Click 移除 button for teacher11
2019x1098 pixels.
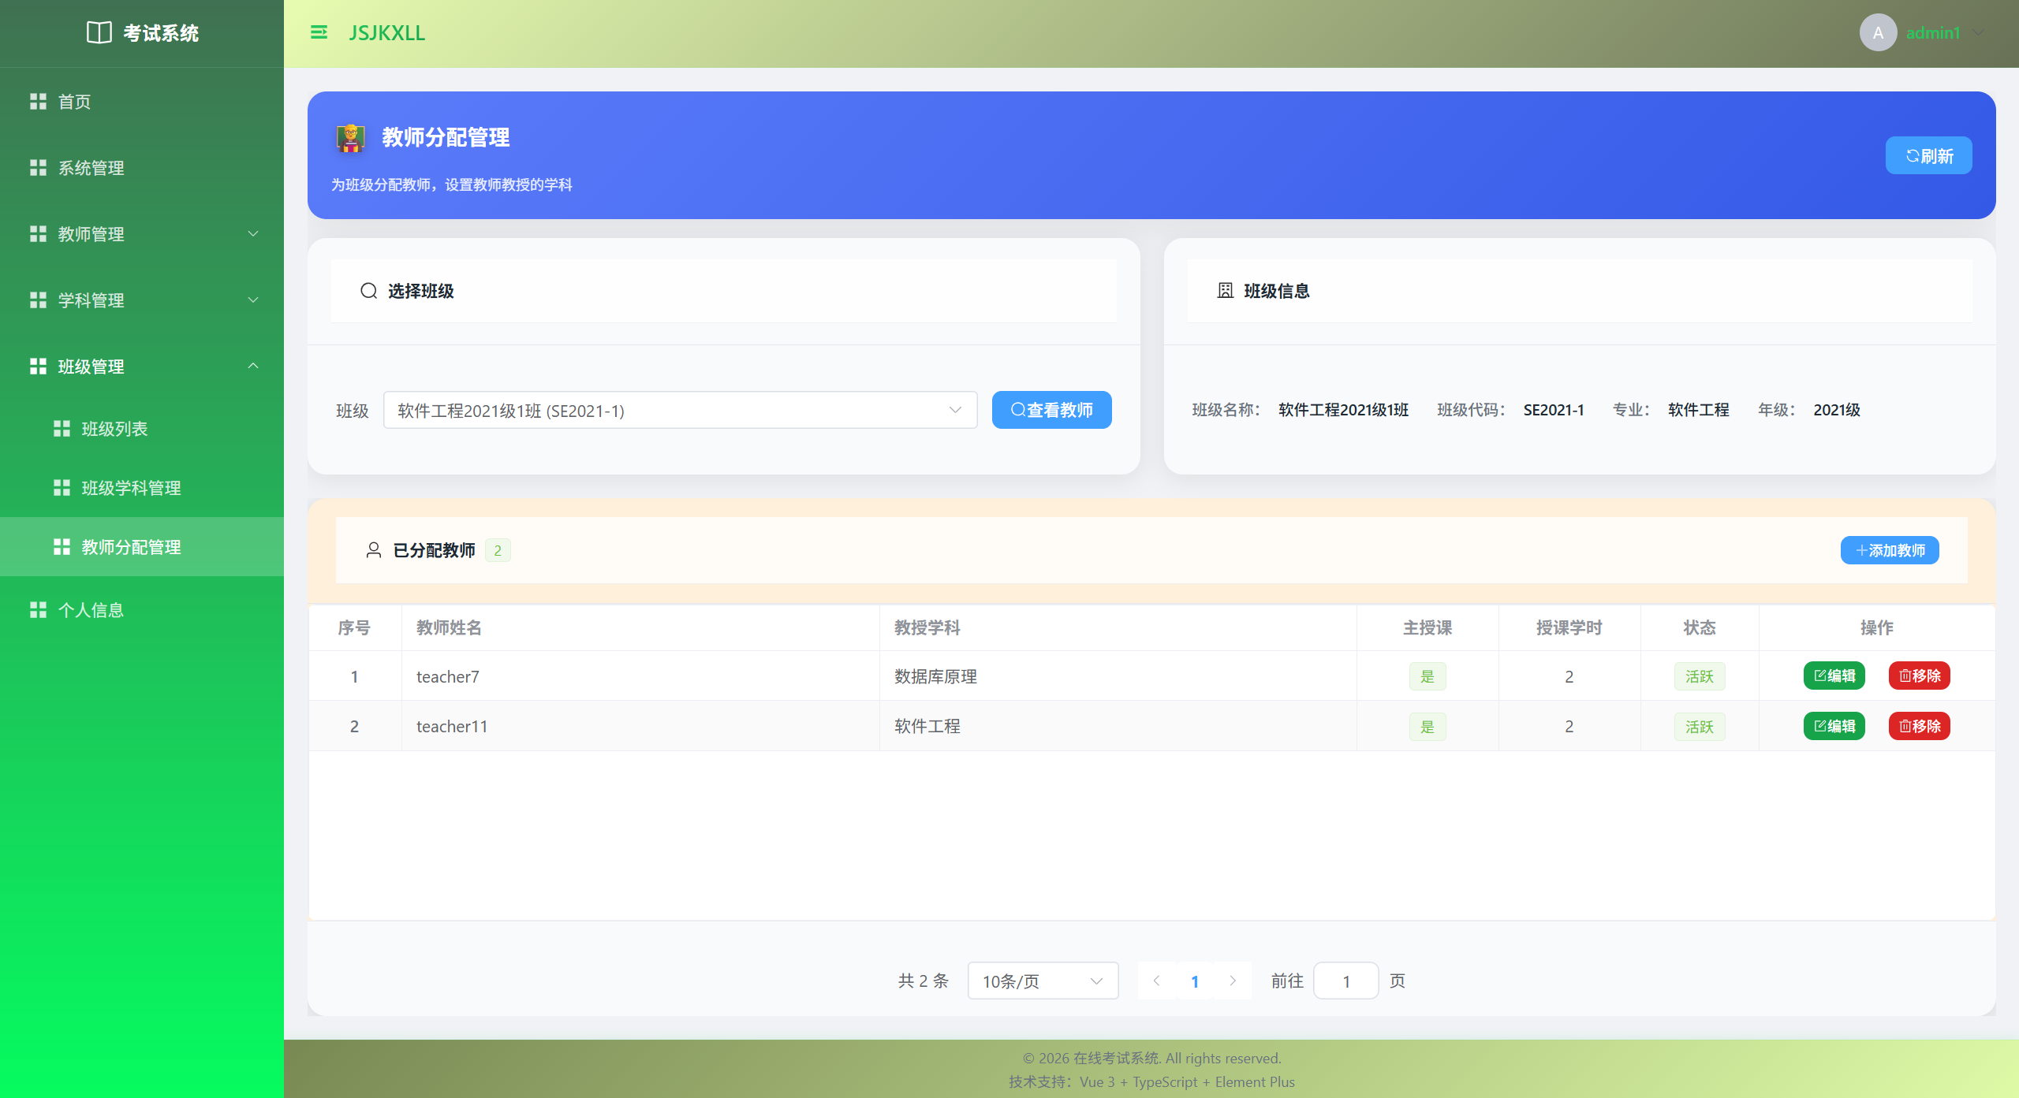tap(1919, 726)
